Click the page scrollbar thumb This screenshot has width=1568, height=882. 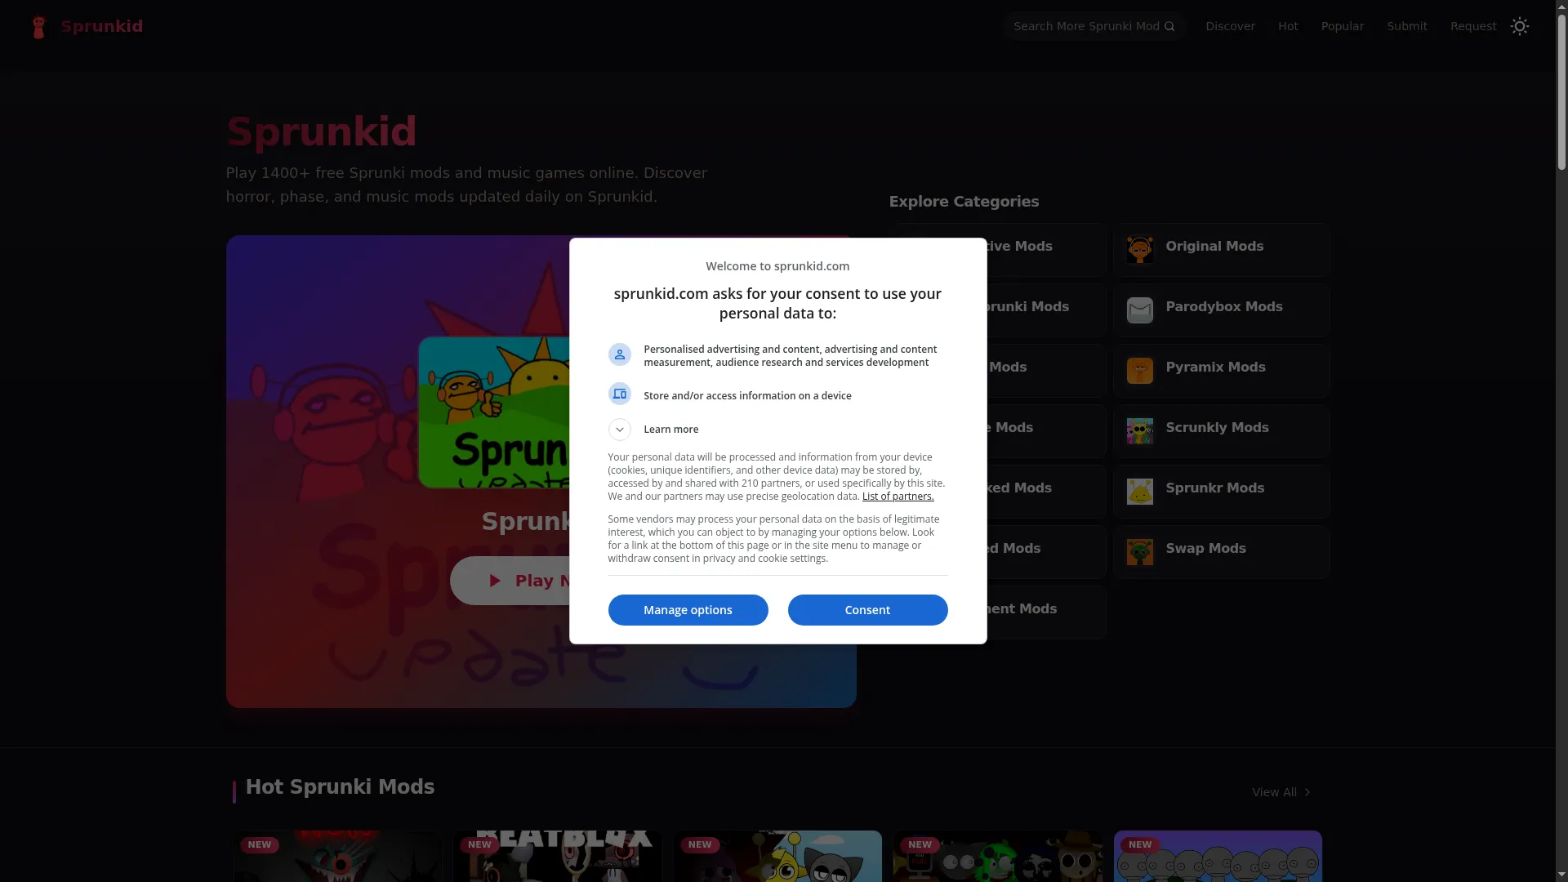coord(1561,92)
